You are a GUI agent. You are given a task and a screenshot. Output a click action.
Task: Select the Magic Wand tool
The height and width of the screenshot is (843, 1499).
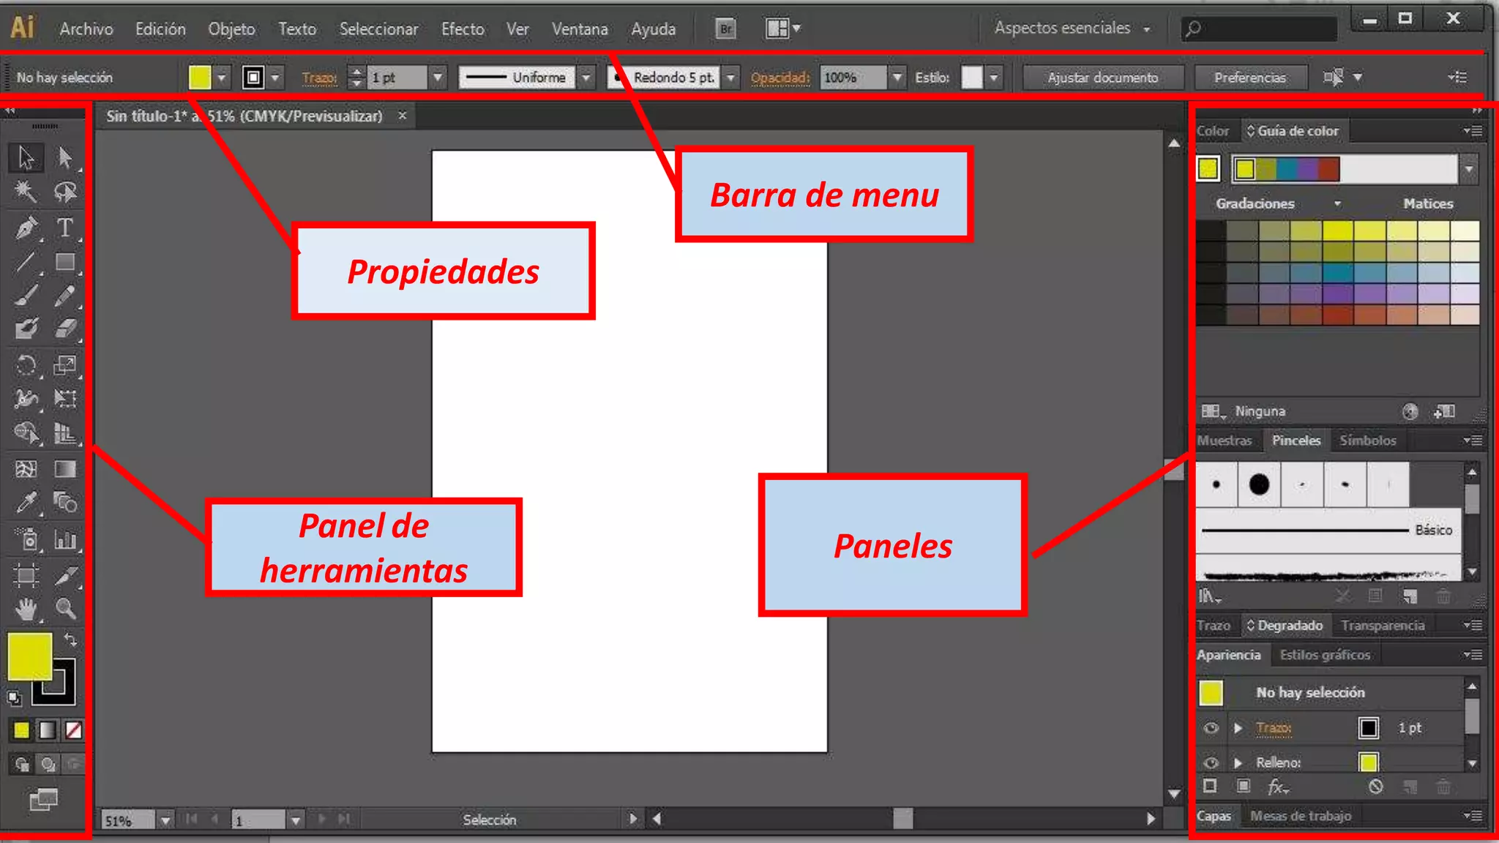26,192
